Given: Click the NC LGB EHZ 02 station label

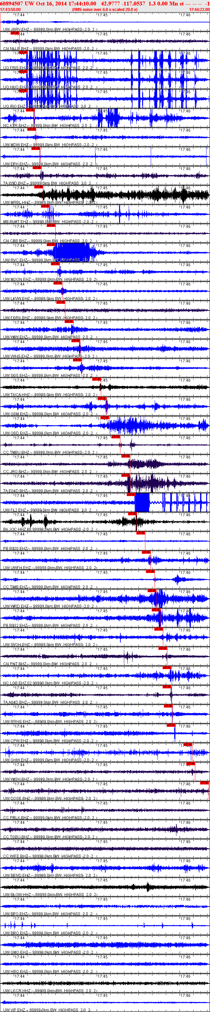Looking at the screenshot, I should point(17,684).
